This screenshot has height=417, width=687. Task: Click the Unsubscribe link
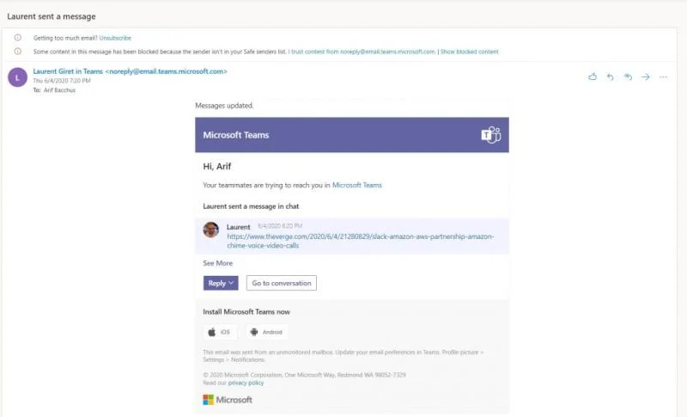pos(115,38)
